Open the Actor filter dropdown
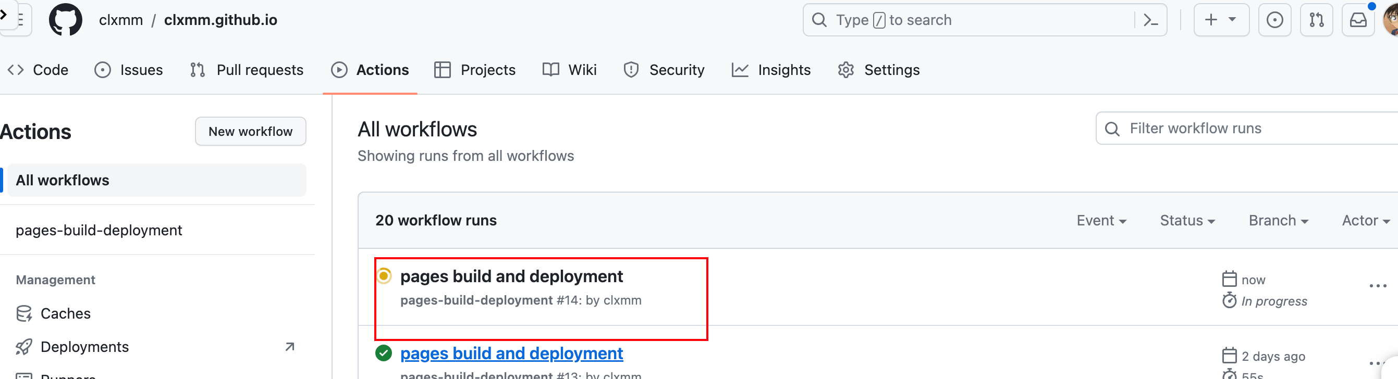The height and width of the screenshot is (379, 1398). tap(1366, 221)
